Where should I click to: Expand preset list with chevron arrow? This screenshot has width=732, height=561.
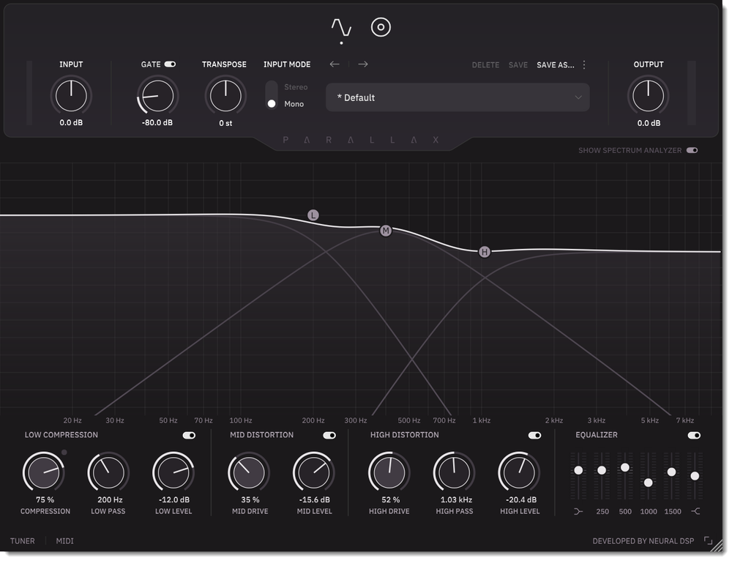click(x=578, y=97)
